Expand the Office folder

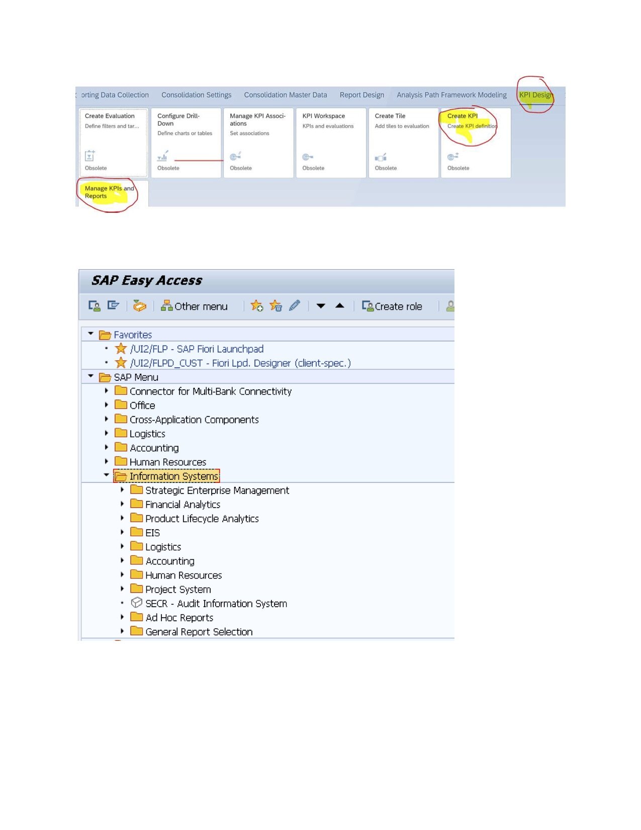pyautogui.click(x=107, y=404)
